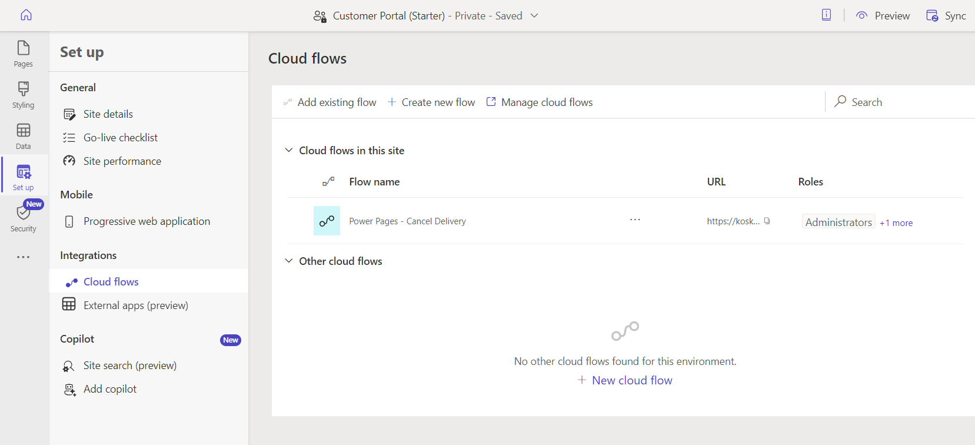
Task: Click the Preview button
Action: coord(883,16)
